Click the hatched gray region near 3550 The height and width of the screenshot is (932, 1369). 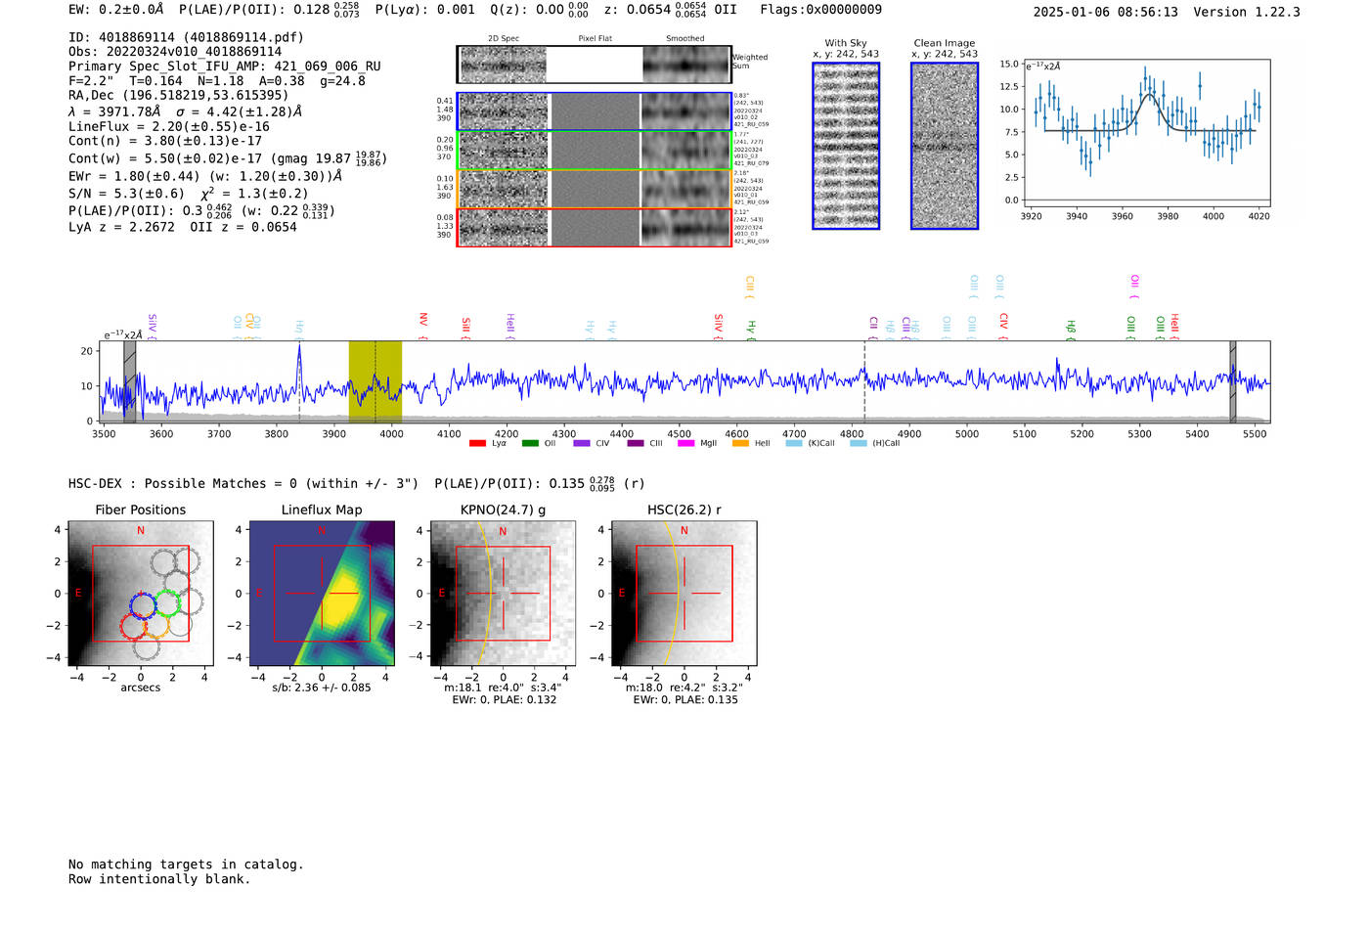[x=129, y=381]
